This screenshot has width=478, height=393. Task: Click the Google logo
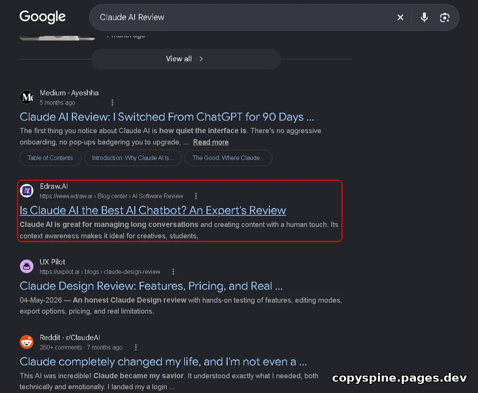point(43,17)
